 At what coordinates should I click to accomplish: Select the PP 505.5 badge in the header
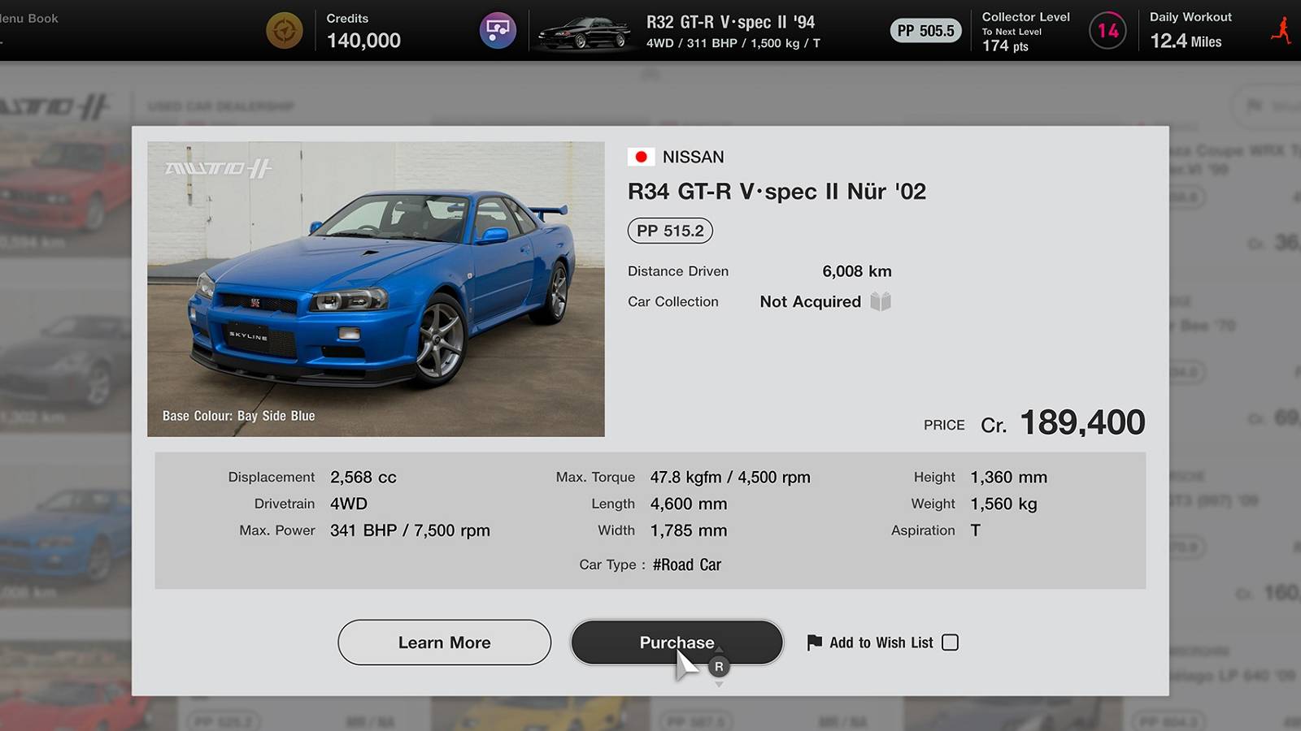tap(925, 29)
